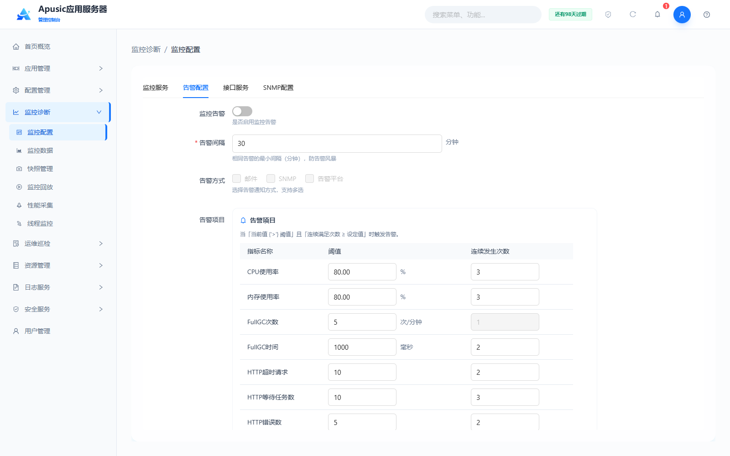
Task: Open the user avatar menu
Action: click(682, 15)
